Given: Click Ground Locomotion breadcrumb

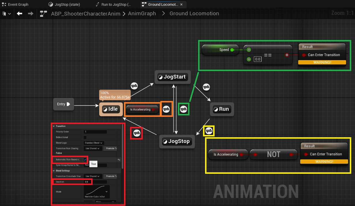Looking at the screenshot, I should point(194,14).
